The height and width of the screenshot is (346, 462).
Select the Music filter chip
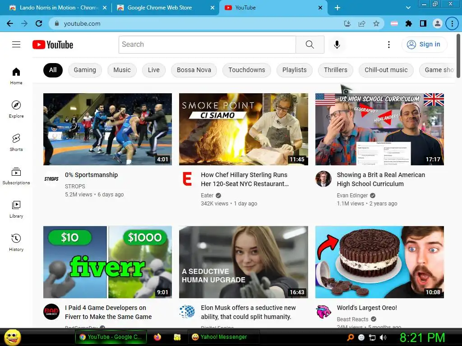122,70
